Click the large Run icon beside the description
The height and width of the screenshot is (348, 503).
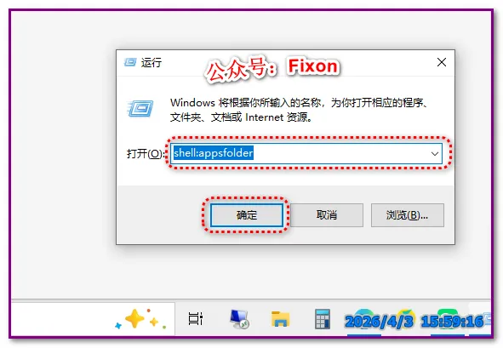pyautogui.click(x=140, y=108)
